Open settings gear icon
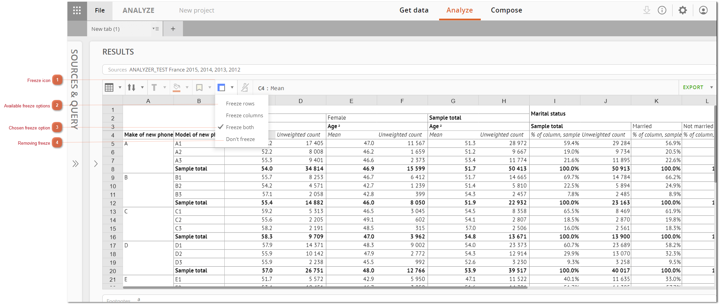This screenshot has height=305, width=720. pyautogui.click(x=683, y=10)
